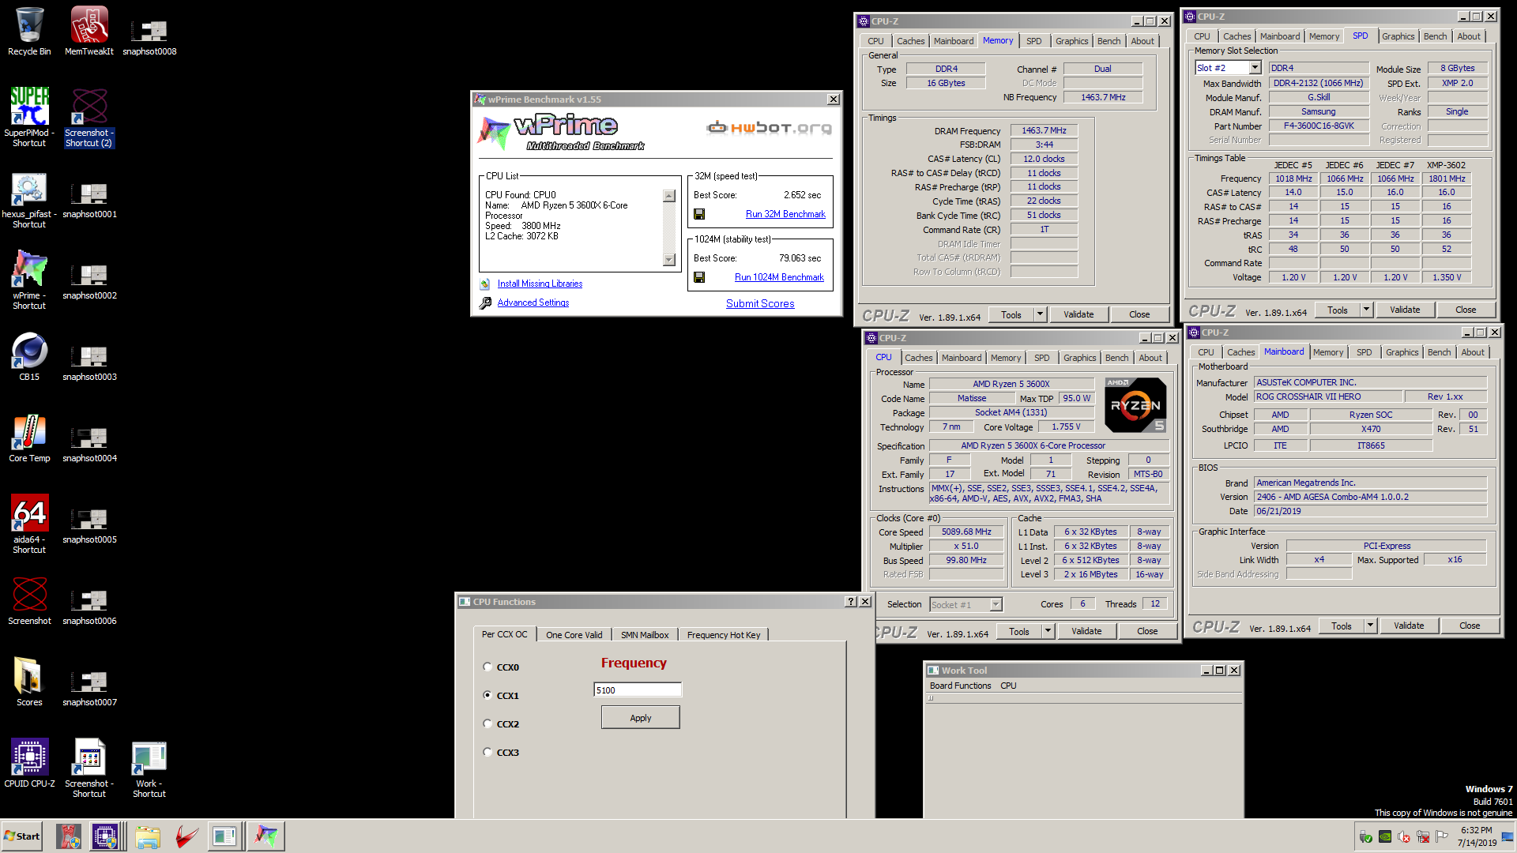Open the Work - Shortcut desktop icon
This screenshot has height=853, width=1517.
[x=149, y=769]
